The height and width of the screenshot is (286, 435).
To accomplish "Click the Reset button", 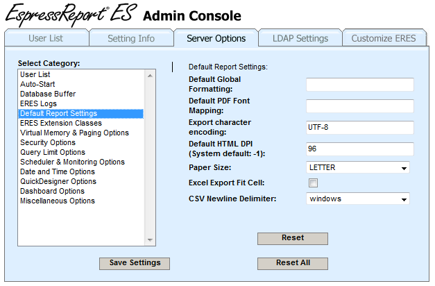I will (x=293, y=239).
